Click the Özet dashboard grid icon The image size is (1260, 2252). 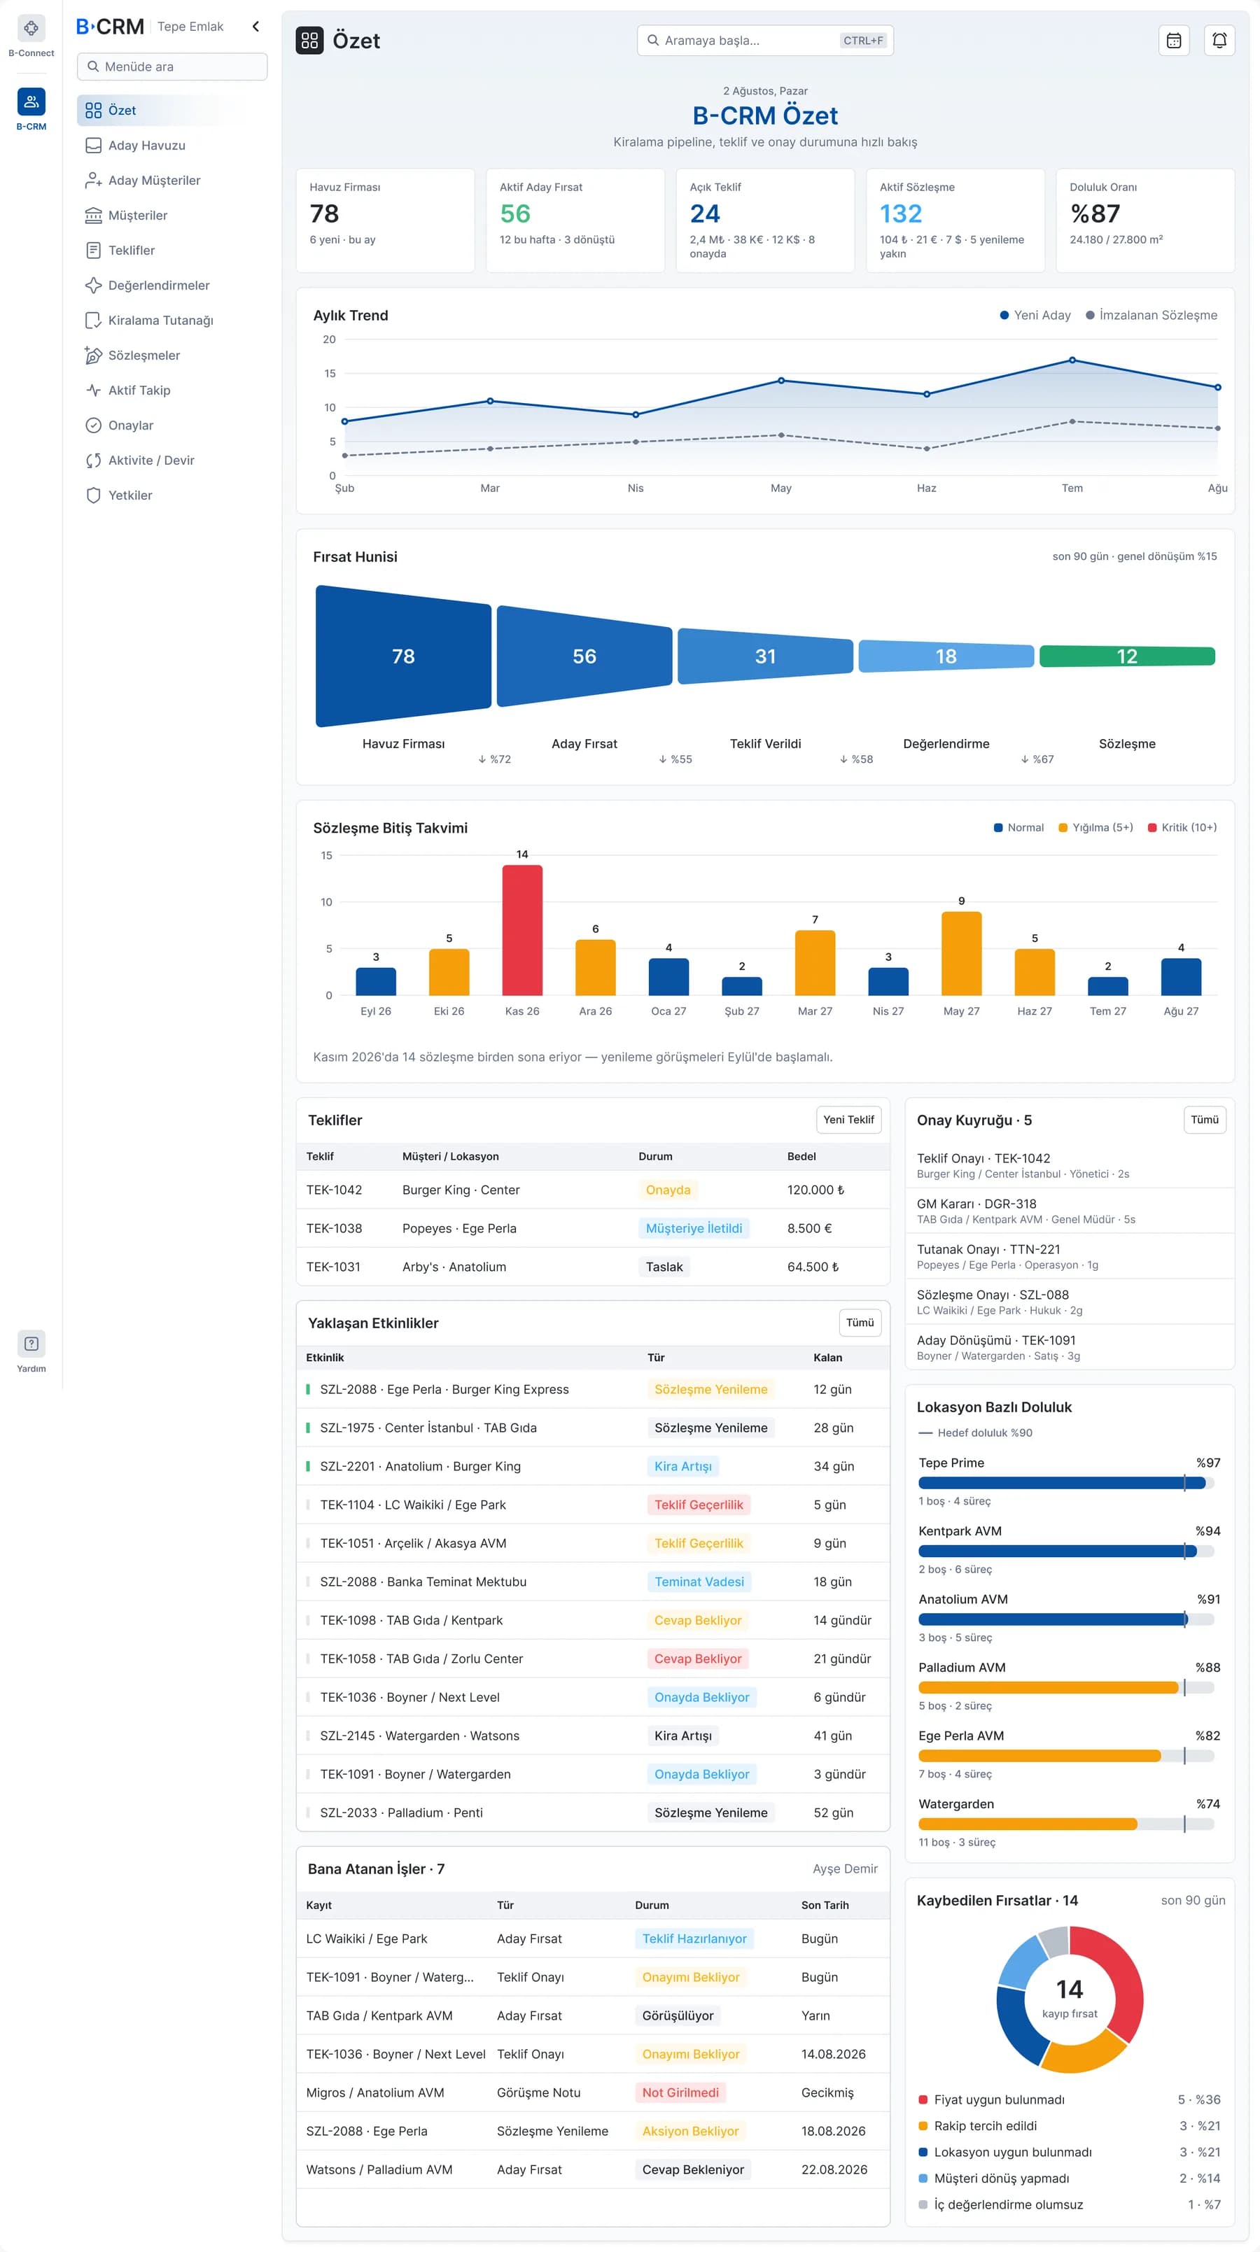point(309,40)
